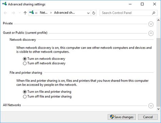
Task: Click the arrow between Net and Advanced sh
Action: coord(51,13)
